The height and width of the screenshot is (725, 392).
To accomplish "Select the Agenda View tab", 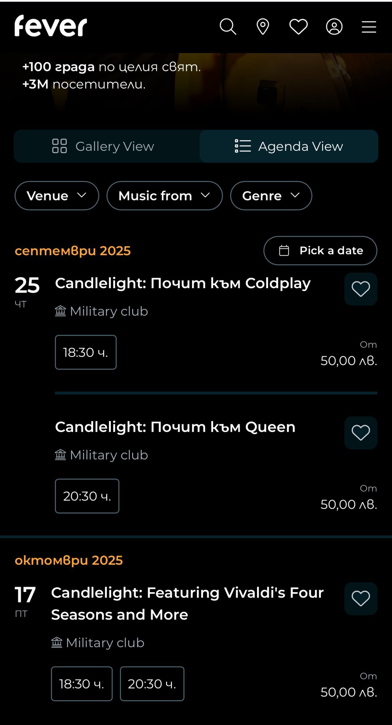I will tap(289, 146).
